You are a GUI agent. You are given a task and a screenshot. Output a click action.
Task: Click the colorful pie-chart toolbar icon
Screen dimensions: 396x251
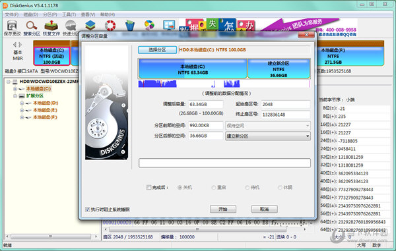tap(149, 26)
